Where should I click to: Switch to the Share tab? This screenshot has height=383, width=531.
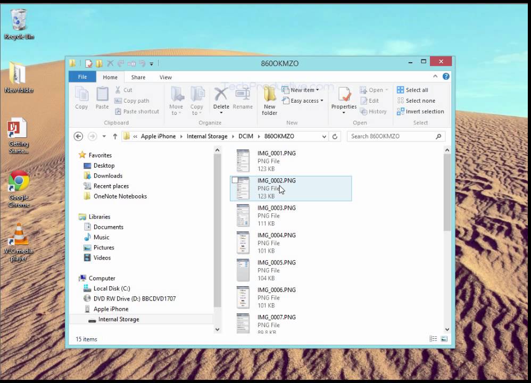[x=138, y=77]
